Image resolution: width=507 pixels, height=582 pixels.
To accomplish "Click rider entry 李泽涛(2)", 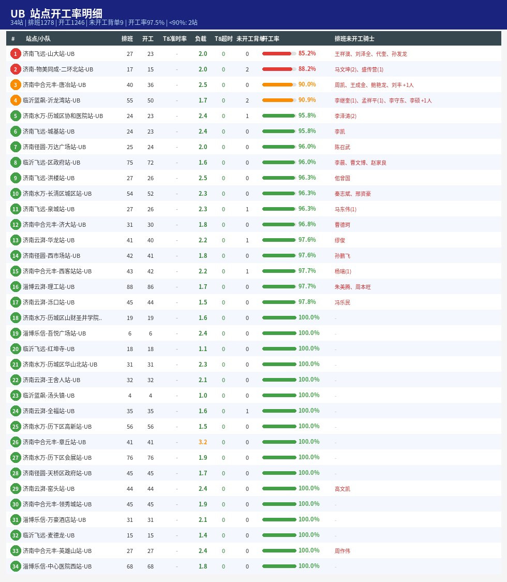I will [x=345, y=116].
